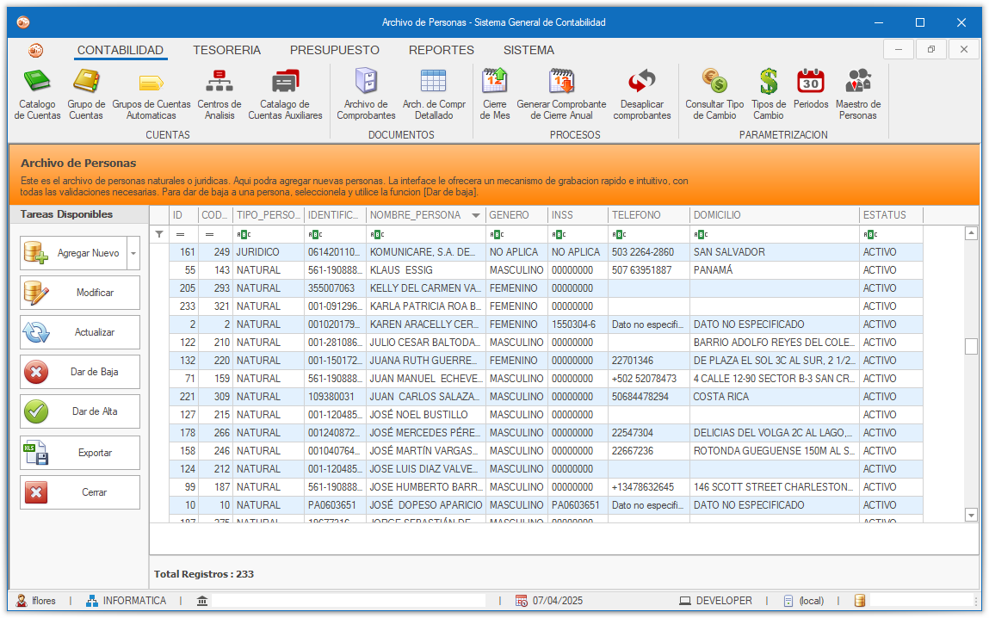Image resolution: width=989 pixels, height=618 pixels.
Task: Switch to CONTABILIDAD tab
Action: 121,51
